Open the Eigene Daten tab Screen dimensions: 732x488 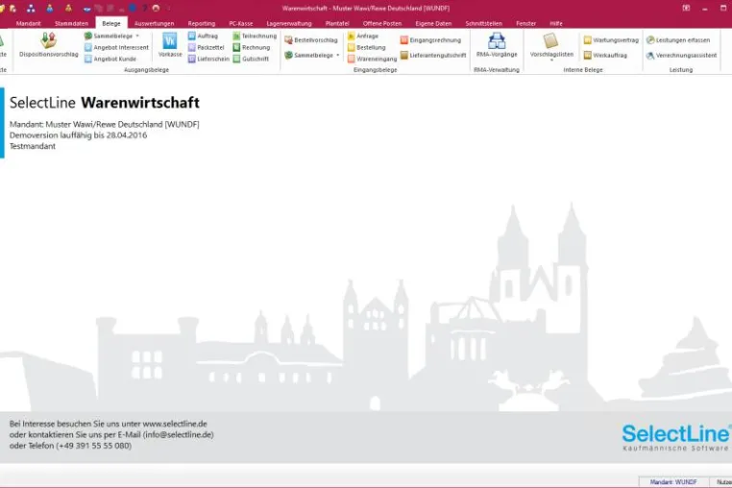point(433,23)
